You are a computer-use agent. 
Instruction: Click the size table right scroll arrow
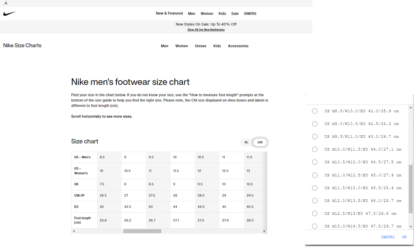coord(264,231)
